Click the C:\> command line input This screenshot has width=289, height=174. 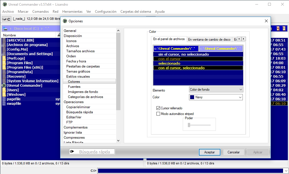(190, 171)
